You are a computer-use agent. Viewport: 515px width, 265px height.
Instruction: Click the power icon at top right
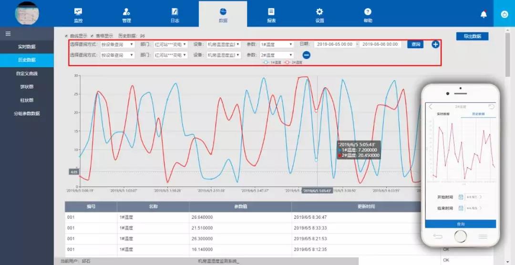point(504,14)
